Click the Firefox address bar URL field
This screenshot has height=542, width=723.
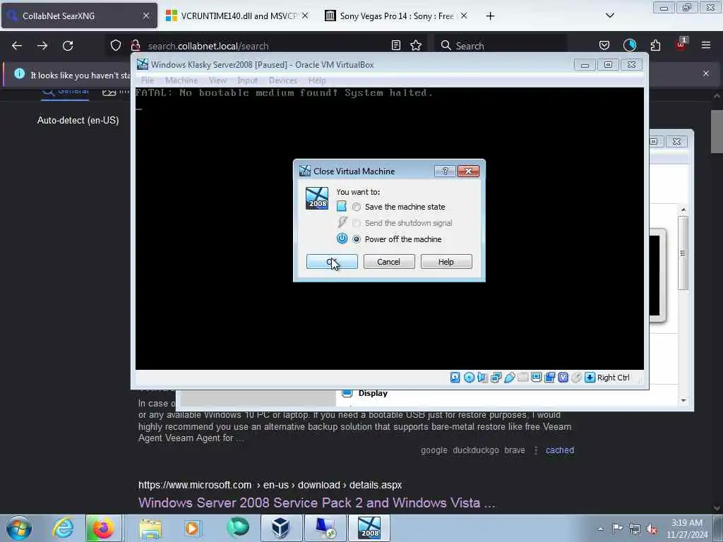coord(268,46)
